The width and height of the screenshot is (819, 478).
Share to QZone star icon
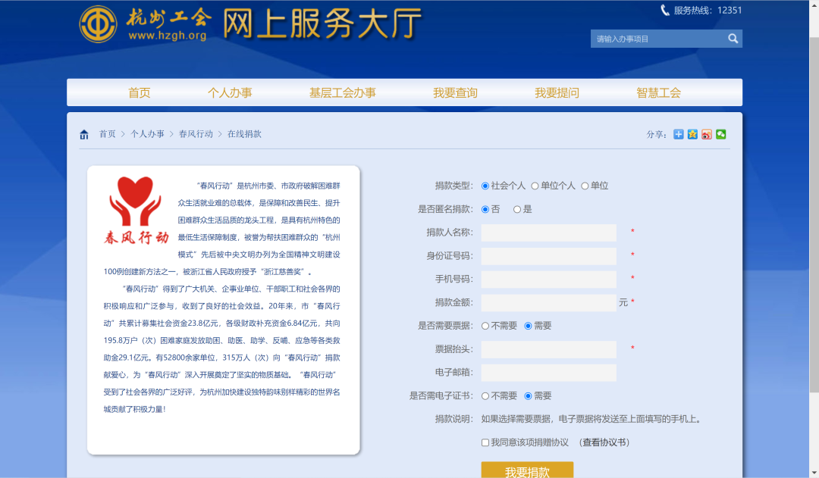(692, 134)
